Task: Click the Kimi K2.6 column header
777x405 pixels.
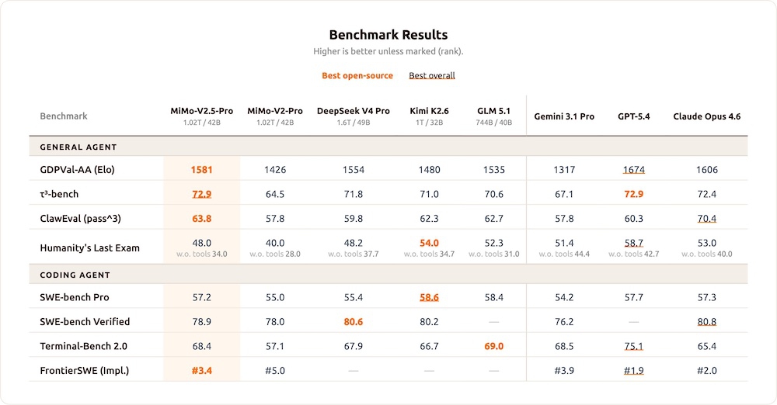Action: point(429,112)
